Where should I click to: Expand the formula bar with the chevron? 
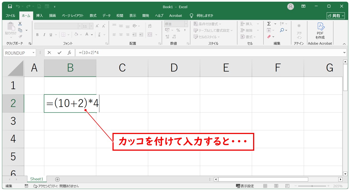(x=345, y=53)
